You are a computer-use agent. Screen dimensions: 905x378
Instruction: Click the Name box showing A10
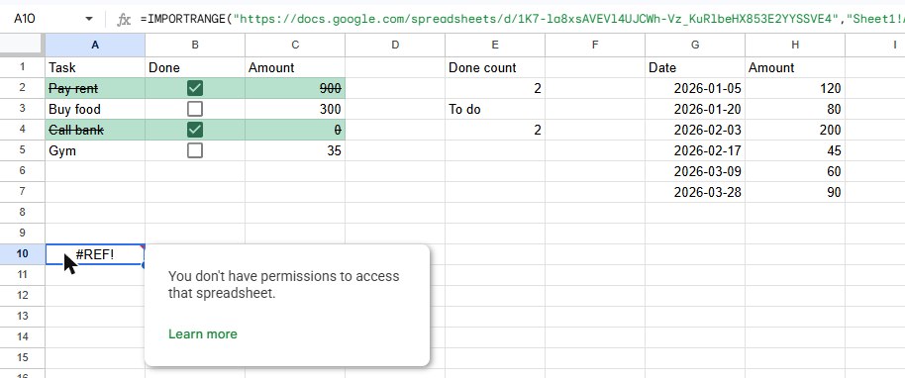[x=24, y=19]
